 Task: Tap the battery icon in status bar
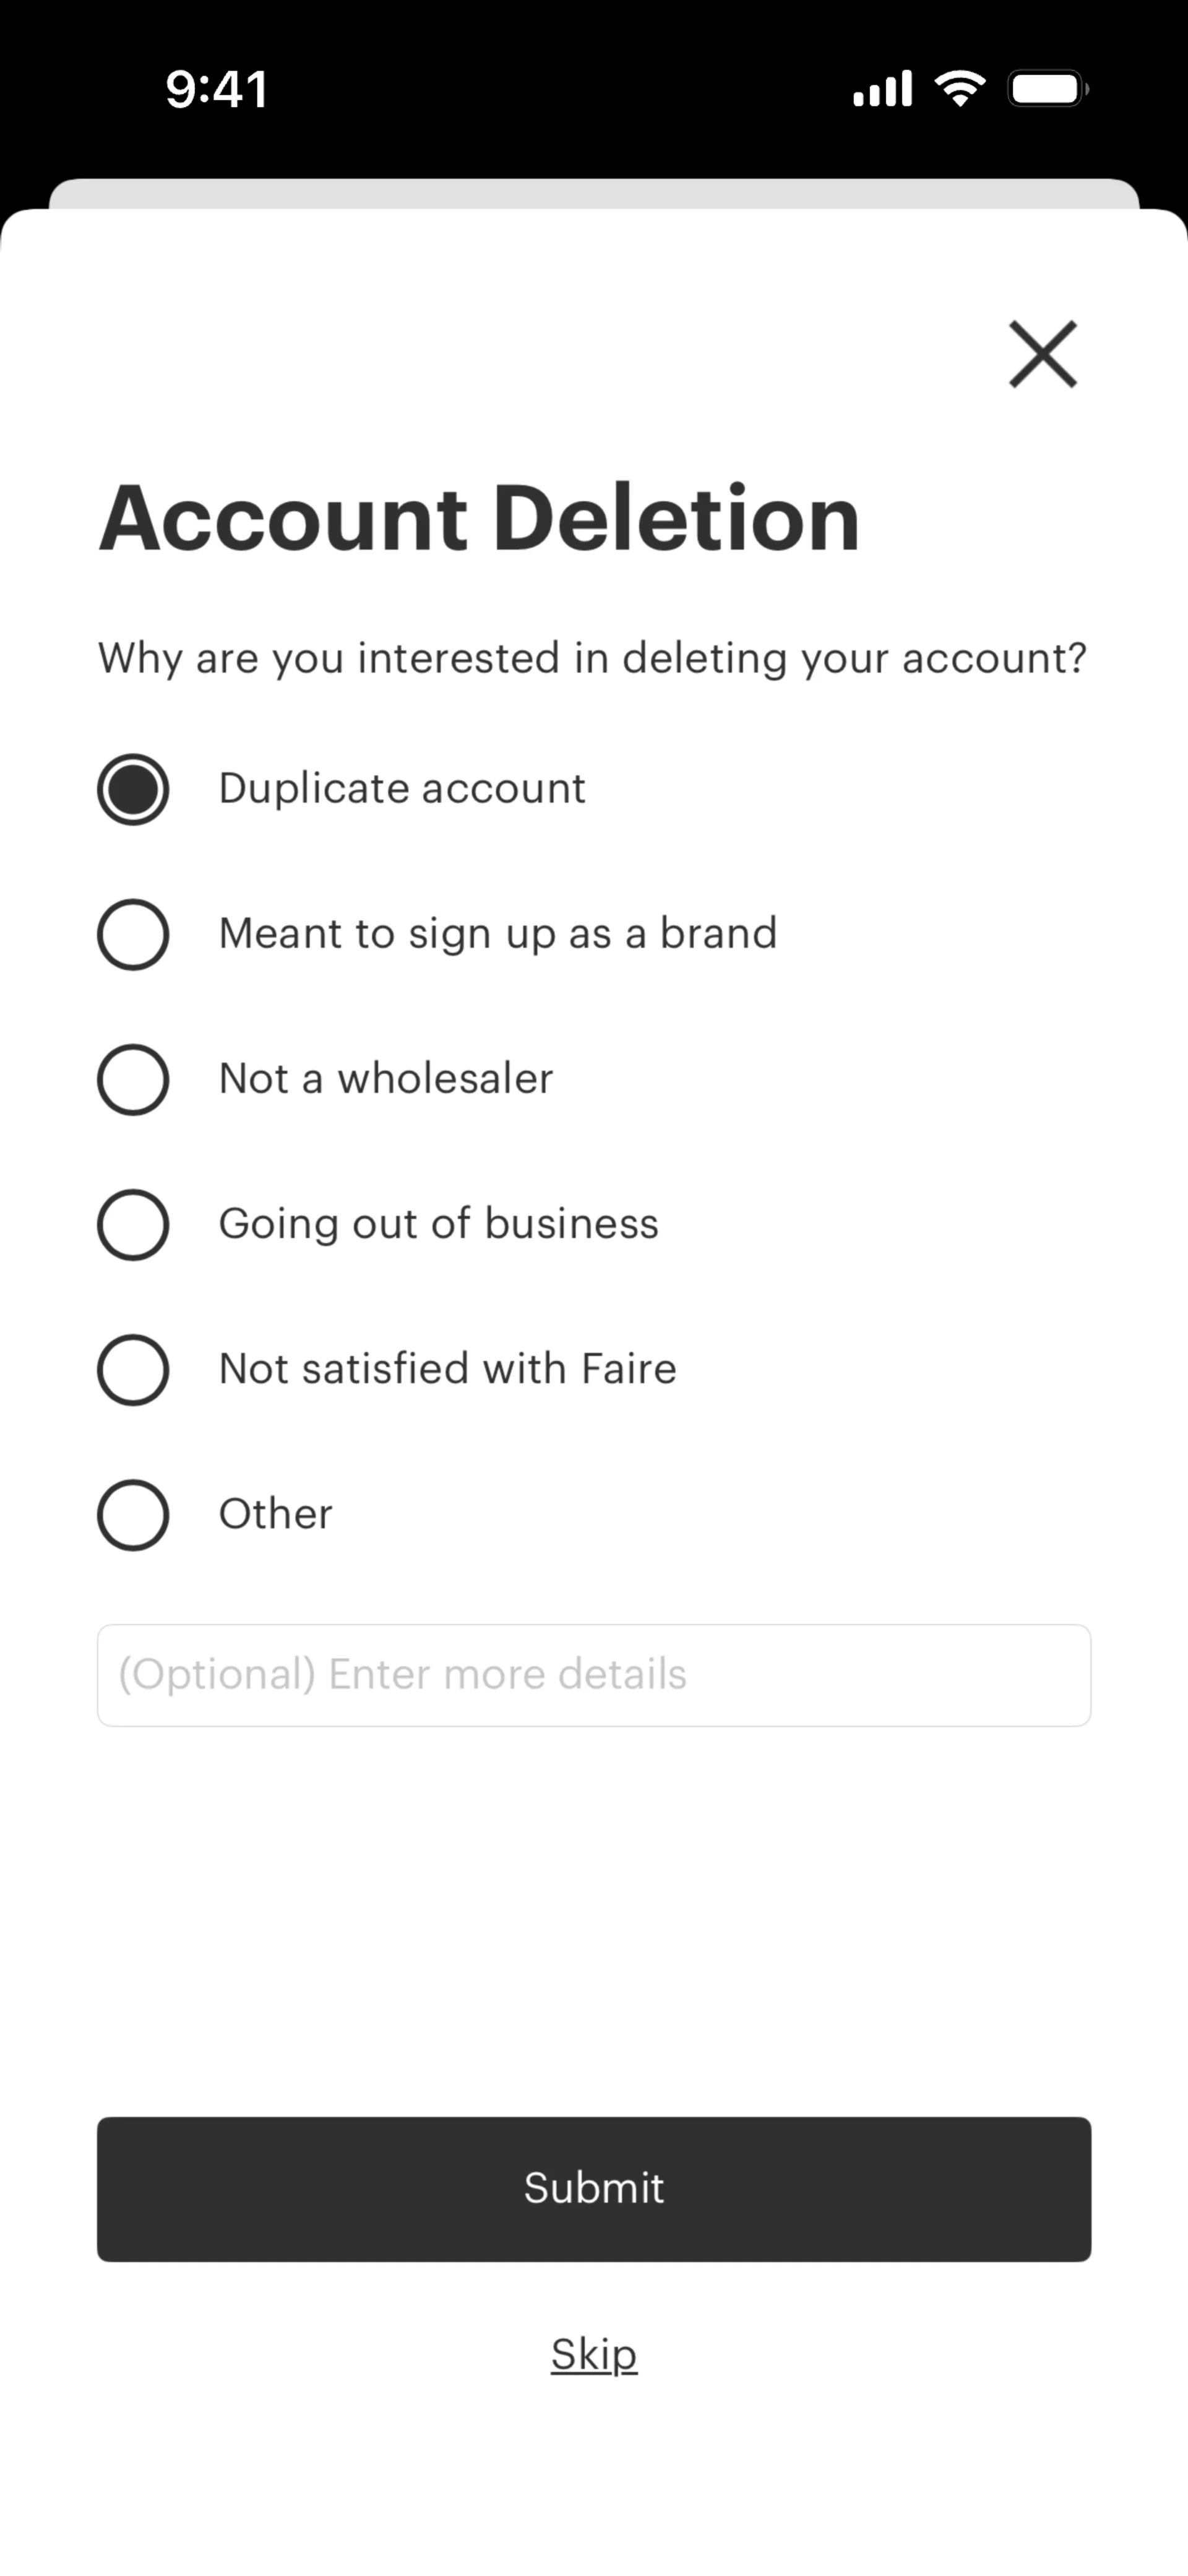(1047, 89)
